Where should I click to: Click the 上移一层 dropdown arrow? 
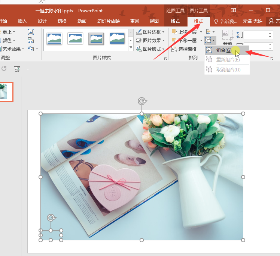click(201, 32)
